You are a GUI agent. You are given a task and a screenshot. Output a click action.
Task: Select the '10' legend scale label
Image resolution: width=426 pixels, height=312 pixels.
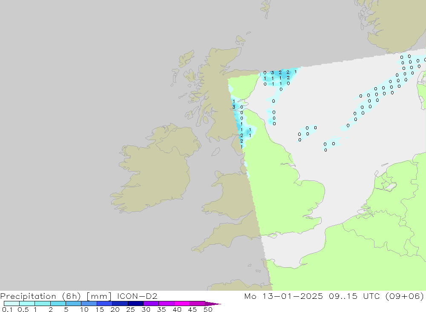pos(84,309)
